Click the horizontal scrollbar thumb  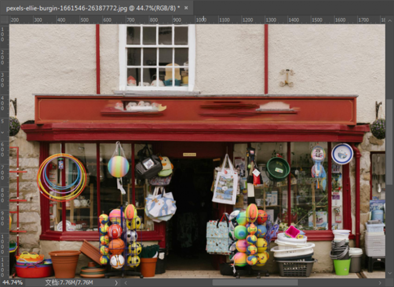[255, 283]
